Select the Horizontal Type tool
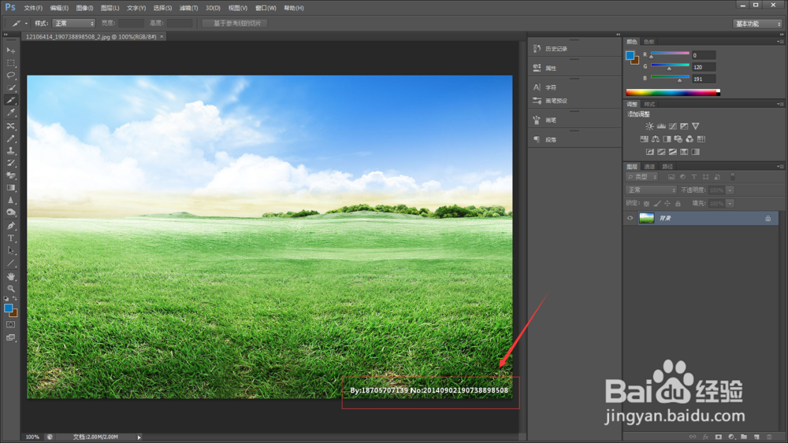 (10, 238)
